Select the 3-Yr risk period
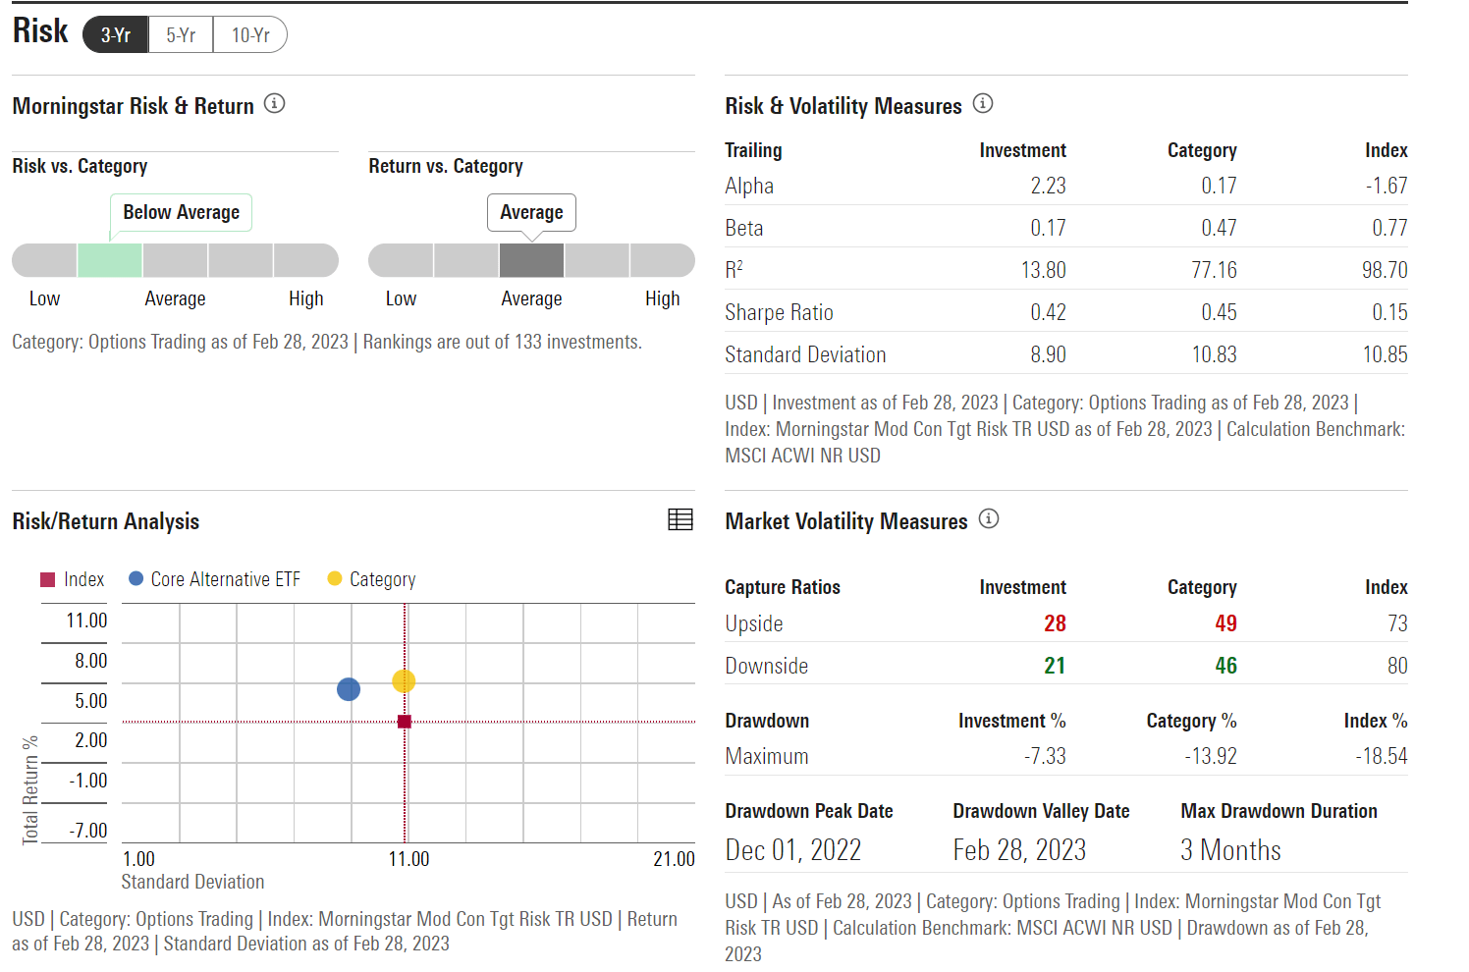This screenshot has height=972, width=1469. 115,34
